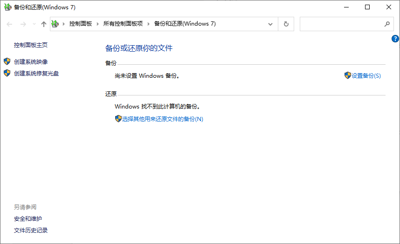The width and height of the screenshot is (400, 244).
Task: Go back using the Back arrow
Action: [x=9, y=24]
